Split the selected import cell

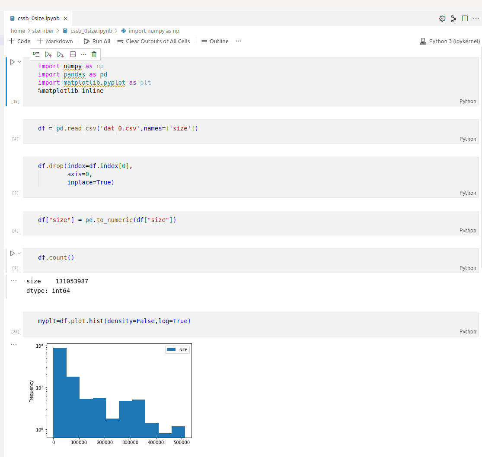pos(73,54)
